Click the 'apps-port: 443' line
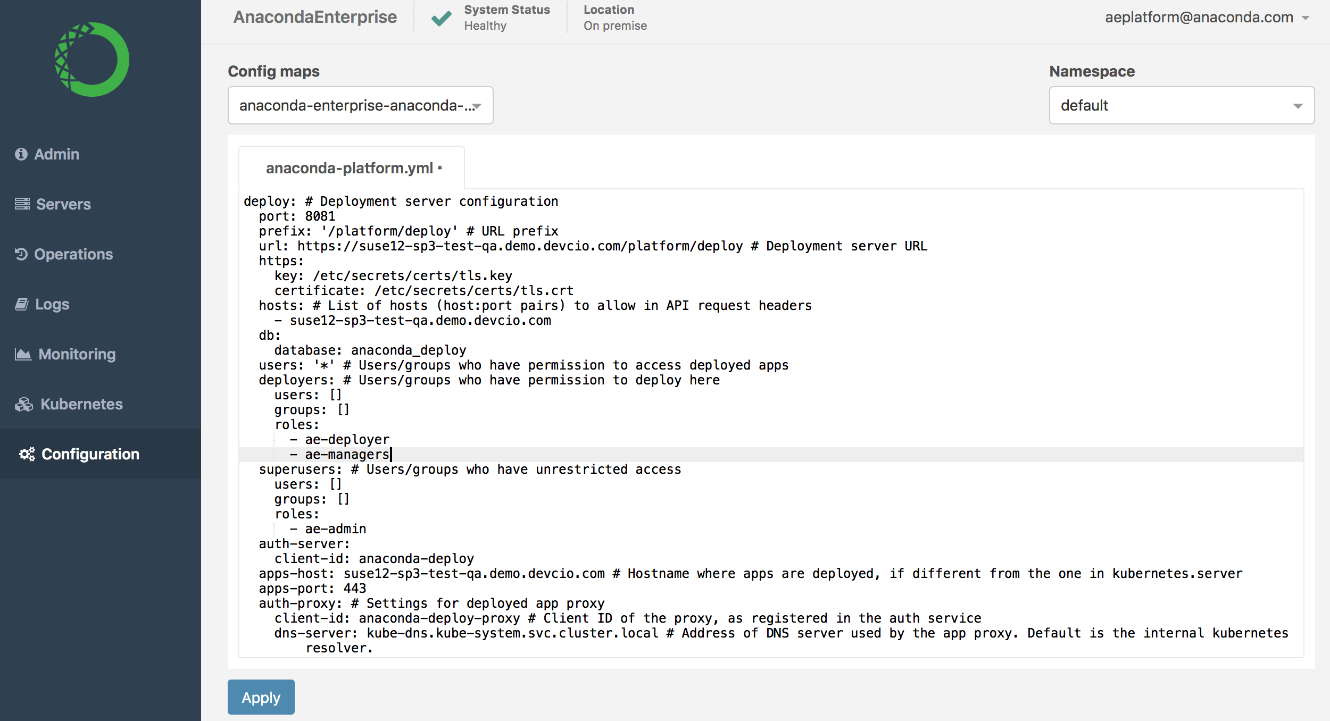 312,589
